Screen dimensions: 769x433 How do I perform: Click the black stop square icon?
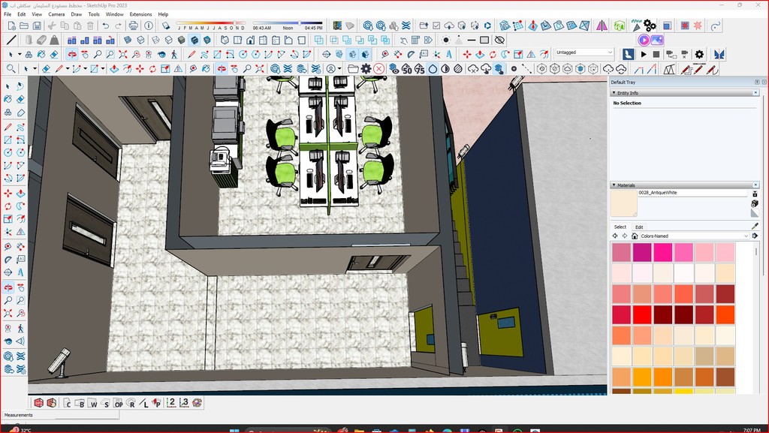point(656,54)
